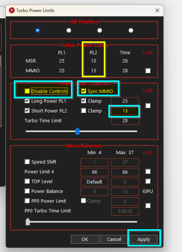Click the Cancel button
The height and width of the screenshot is (252, 182).
pyautogui.click(x=114, y=239)
